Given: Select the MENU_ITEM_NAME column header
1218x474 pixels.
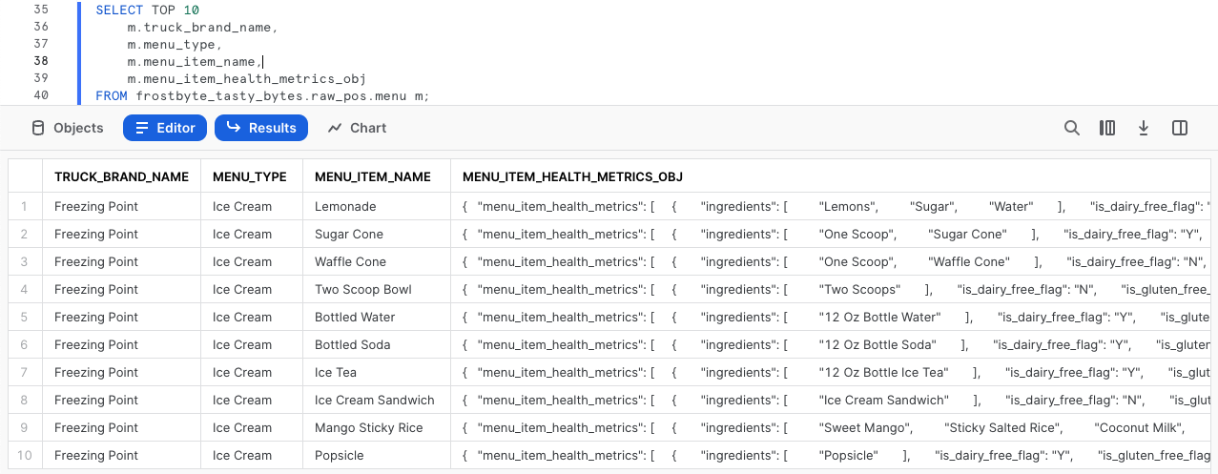Looking at the screenshot, I should [x=373, y=176].
